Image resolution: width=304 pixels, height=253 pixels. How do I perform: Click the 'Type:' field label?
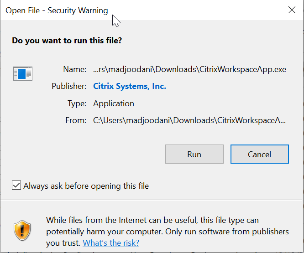pos(77,103)
